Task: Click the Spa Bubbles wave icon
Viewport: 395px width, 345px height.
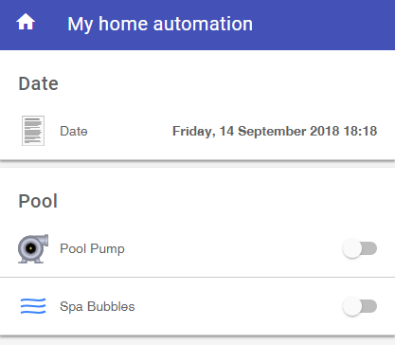Action: coord(33,306)
